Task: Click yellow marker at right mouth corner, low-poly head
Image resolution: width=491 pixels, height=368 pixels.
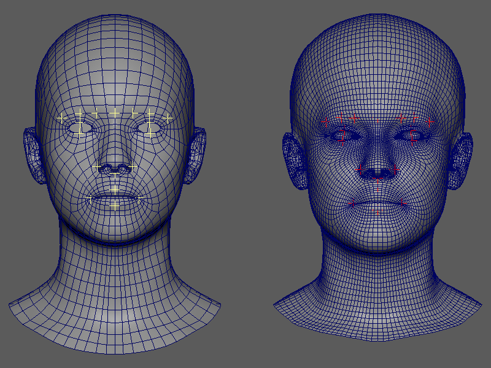Action: tap(140, 198)
